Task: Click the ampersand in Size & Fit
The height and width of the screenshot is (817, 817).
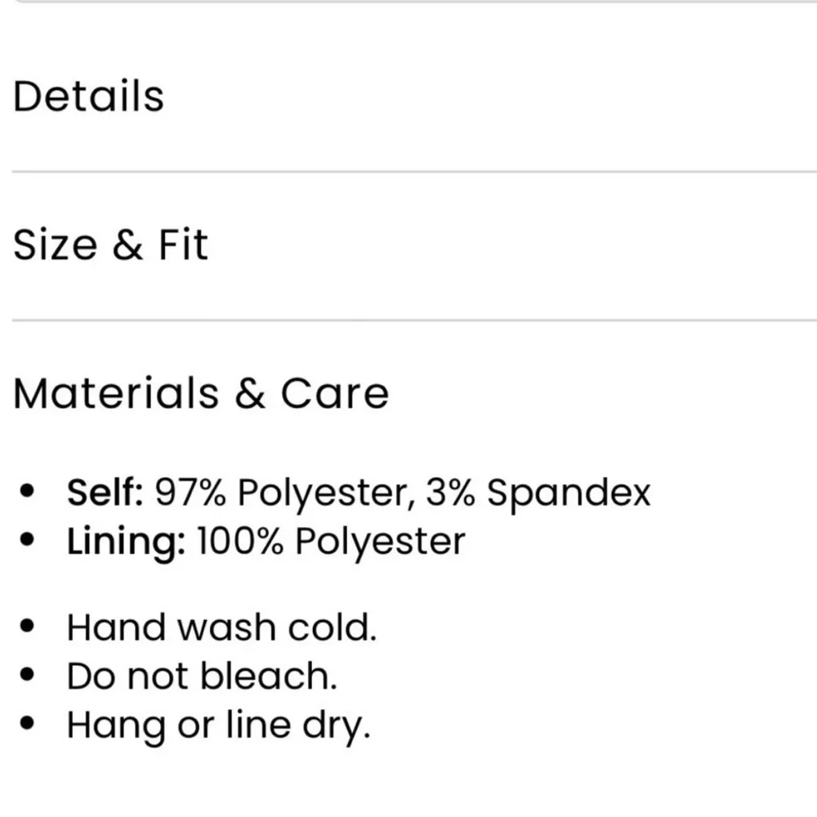Action: coord(127,246)
